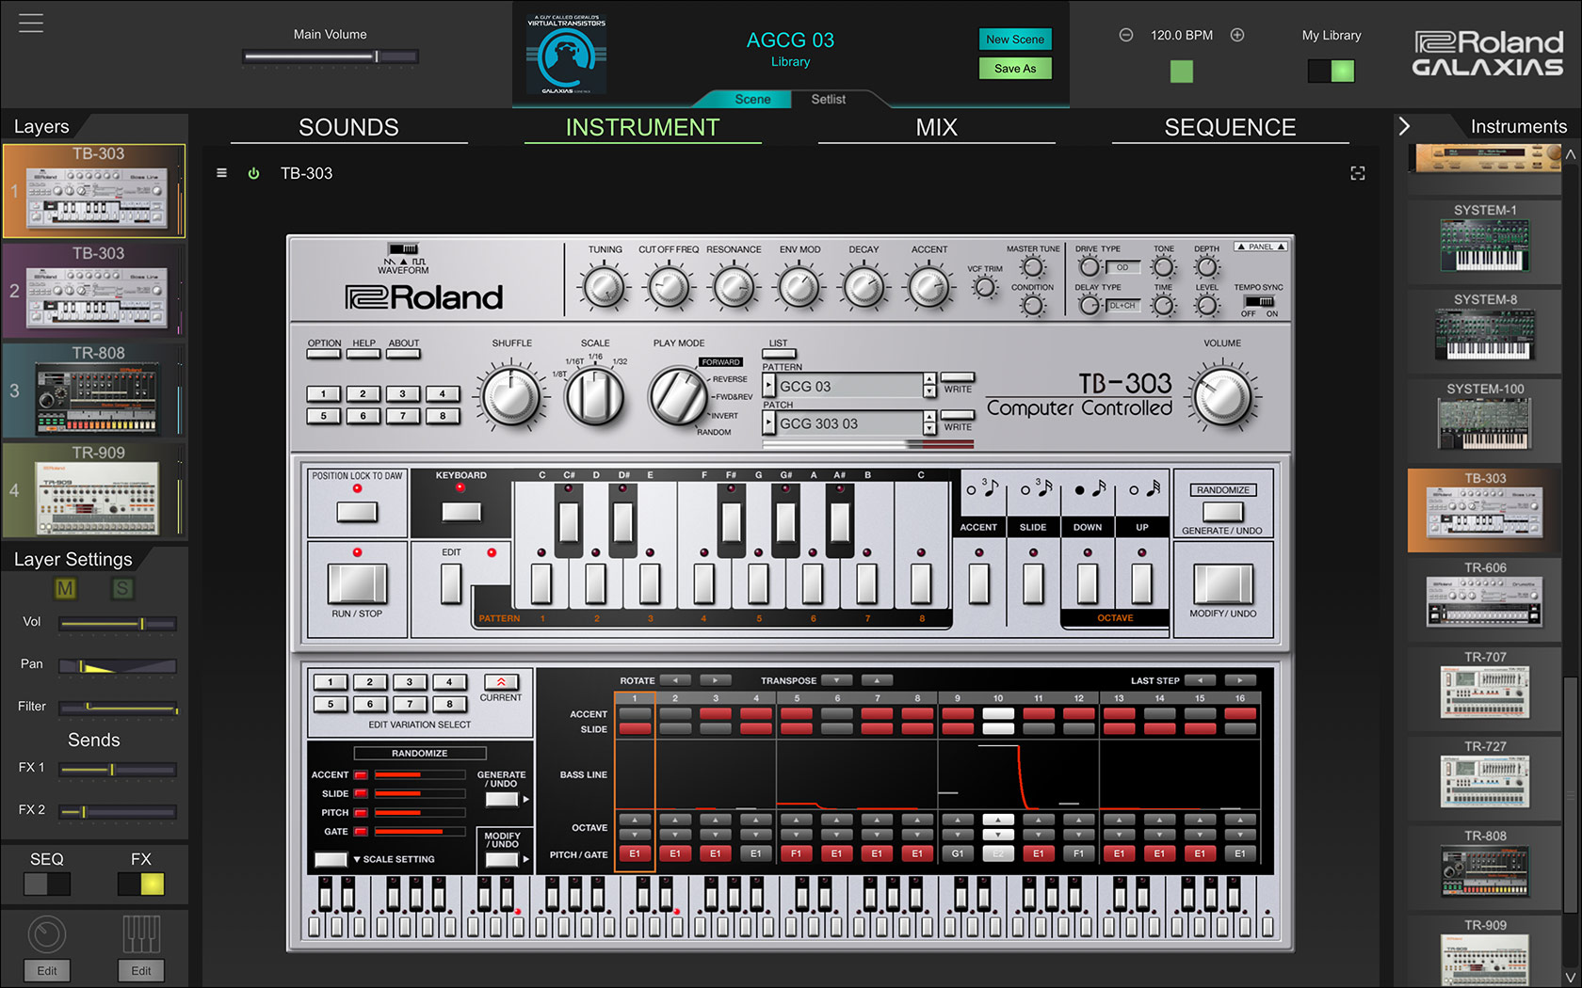Image resolution: width=1582 pixels, height=988 pixels.
Task: Switch to the MIX tab
Action: click(935, 127)
